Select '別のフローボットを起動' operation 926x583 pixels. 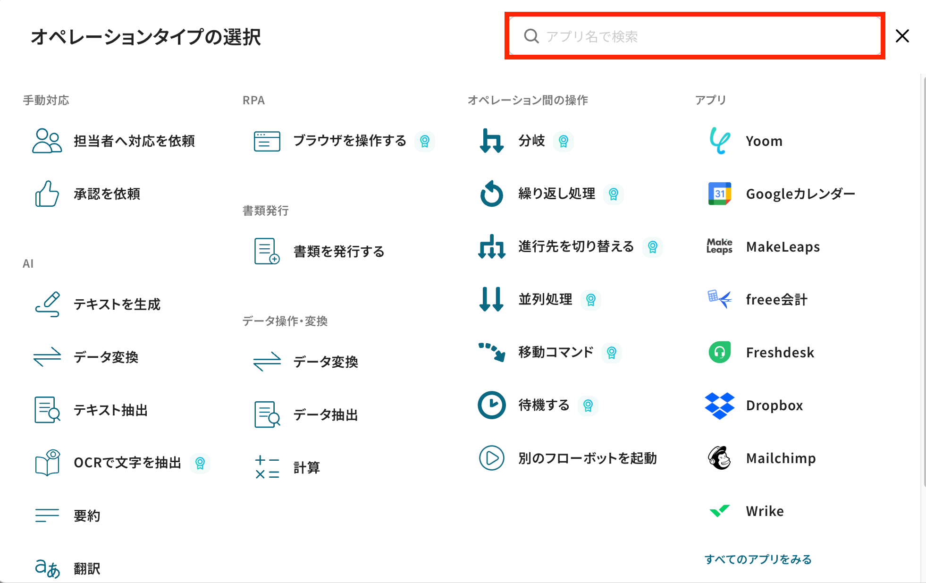[x=587, y=458]
